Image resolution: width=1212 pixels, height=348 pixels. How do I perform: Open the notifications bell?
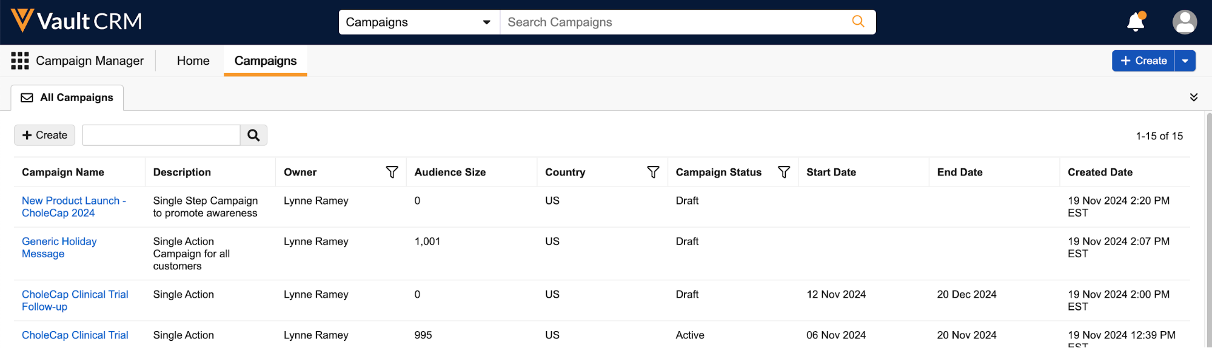point(1135,22)
